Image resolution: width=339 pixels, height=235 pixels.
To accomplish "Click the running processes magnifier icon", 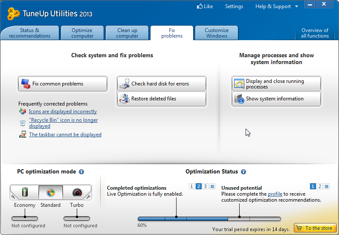I will tap(239, 84).
